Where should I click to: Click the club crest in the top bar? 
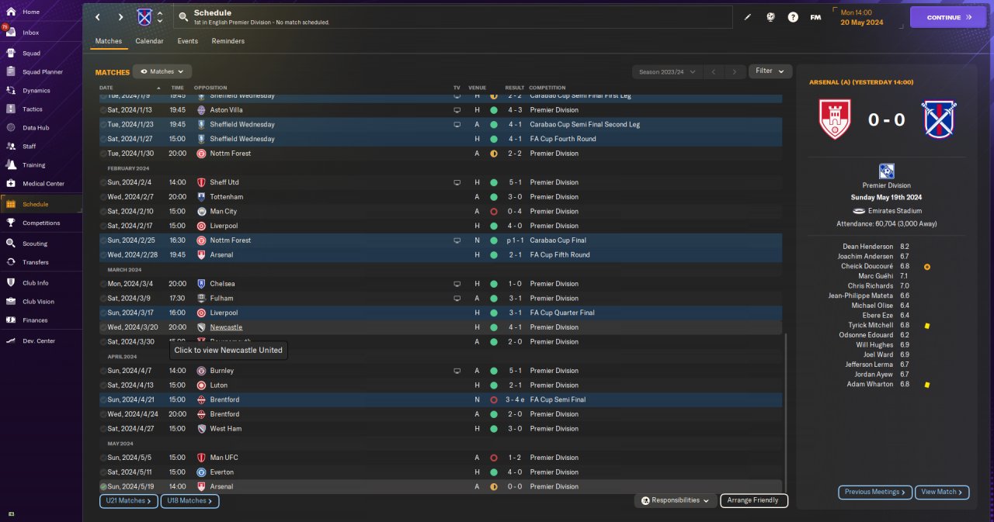tap(144, 17)
